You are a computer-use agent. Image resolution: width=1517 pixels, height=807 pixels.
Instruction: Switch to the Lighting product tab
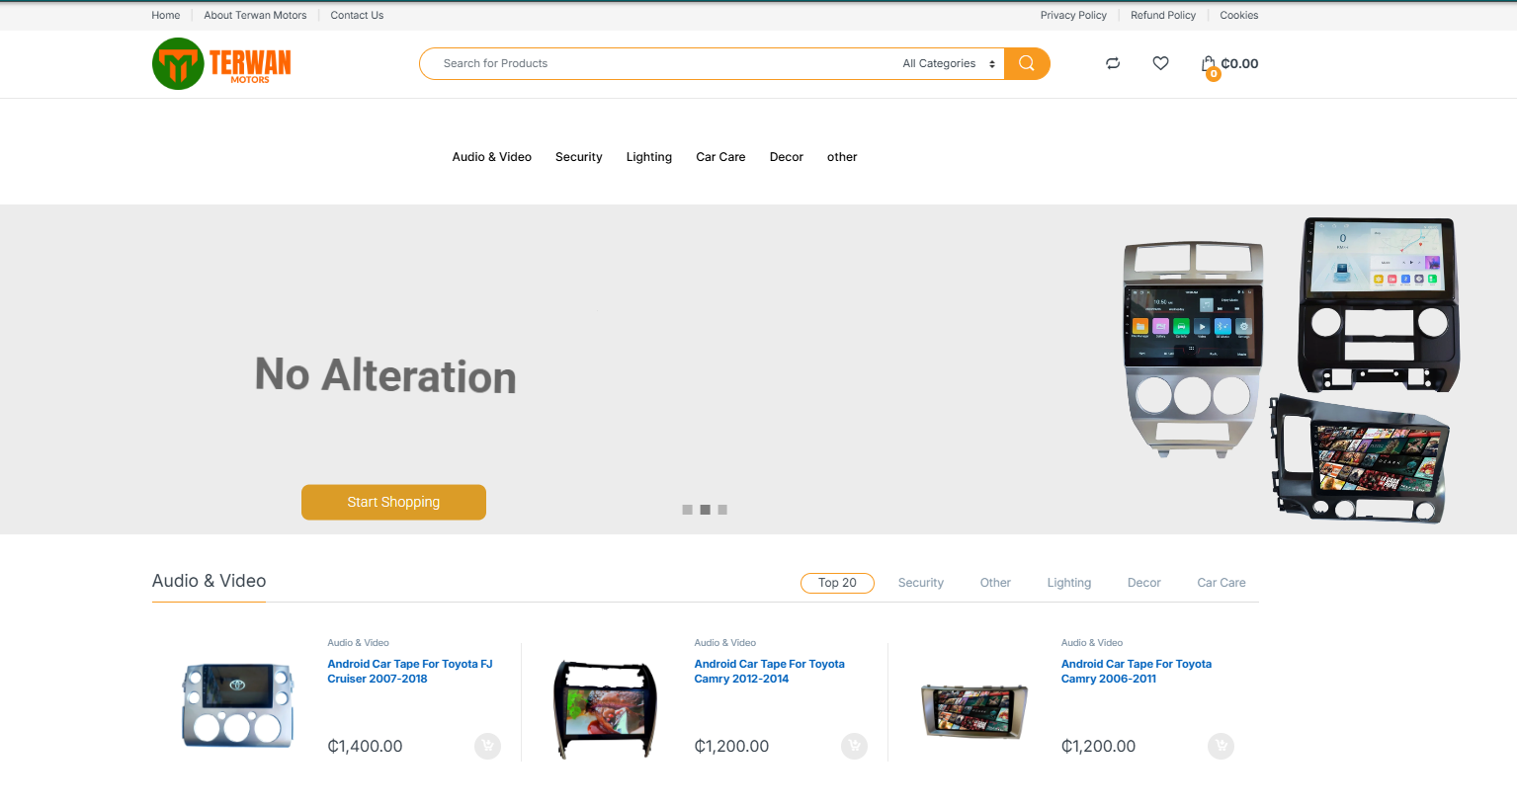pyautogui.click(x=1069, y=583)
